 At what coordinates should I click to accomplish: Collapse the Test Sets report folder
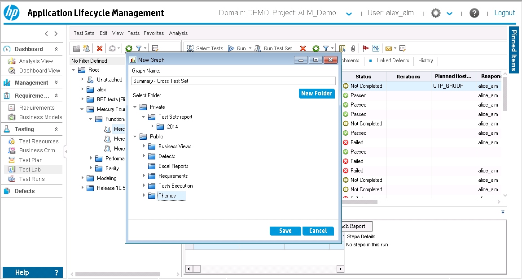144,117
